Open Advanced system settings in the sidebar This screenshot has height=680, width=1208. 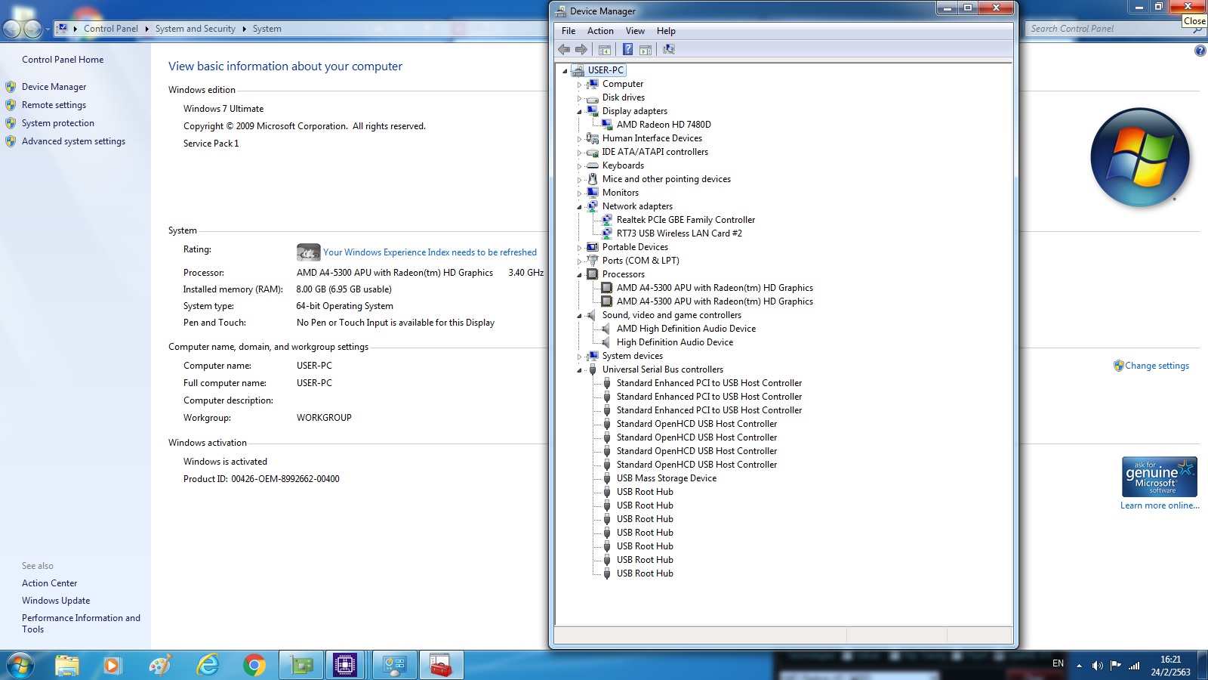[x=73, y=141]
